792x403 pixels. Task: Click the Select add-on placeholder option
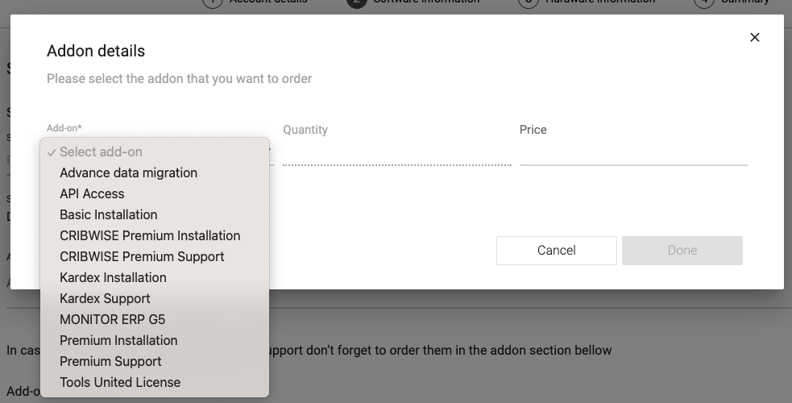click(101, 152)
